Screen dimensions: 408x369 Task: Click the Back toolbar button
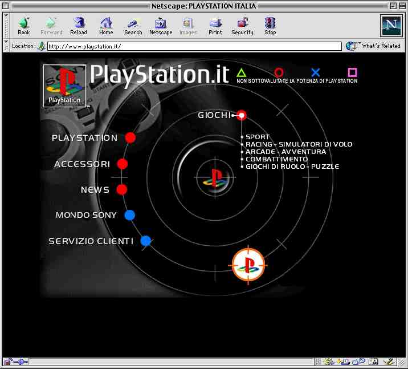pyautogui.click(x=24, y=26)
